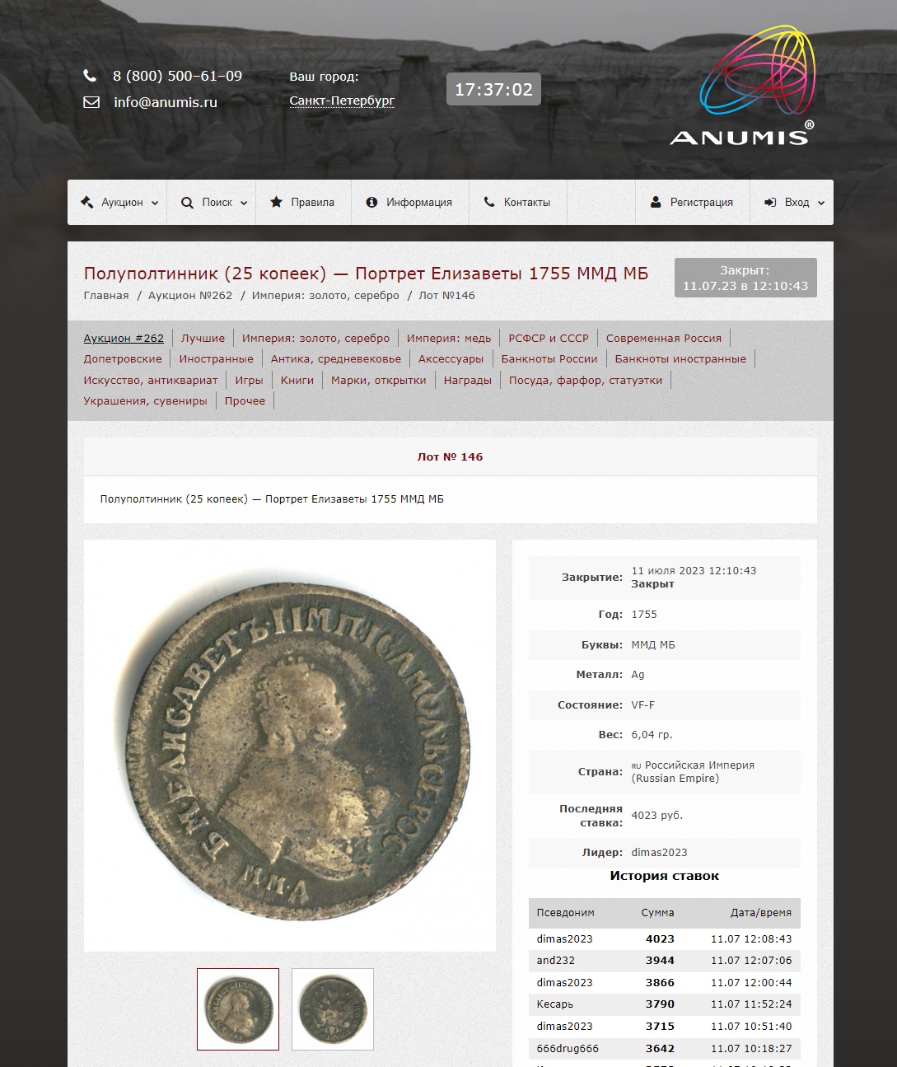Viewport: 897px width, 1067px height.
Task: Click the info circle icon beside Информация
Action: [371, 202]
